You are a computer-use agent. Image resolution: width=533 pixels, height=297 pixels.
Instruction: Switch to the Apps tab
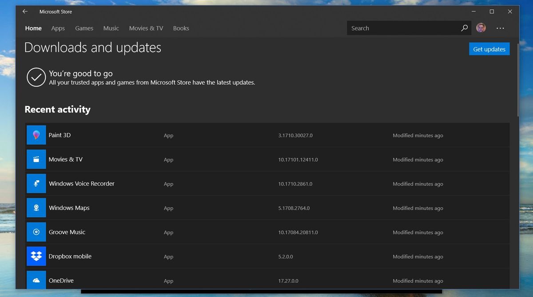pos(58,28)
